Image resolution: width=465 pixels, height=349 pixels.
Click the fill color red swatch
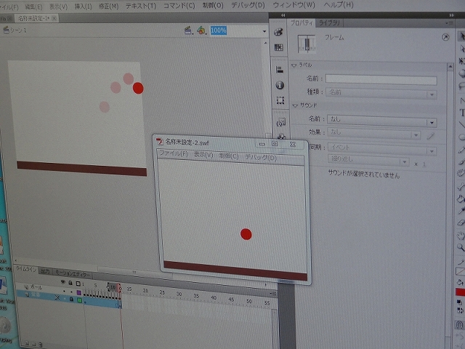[x=461, y=292]
